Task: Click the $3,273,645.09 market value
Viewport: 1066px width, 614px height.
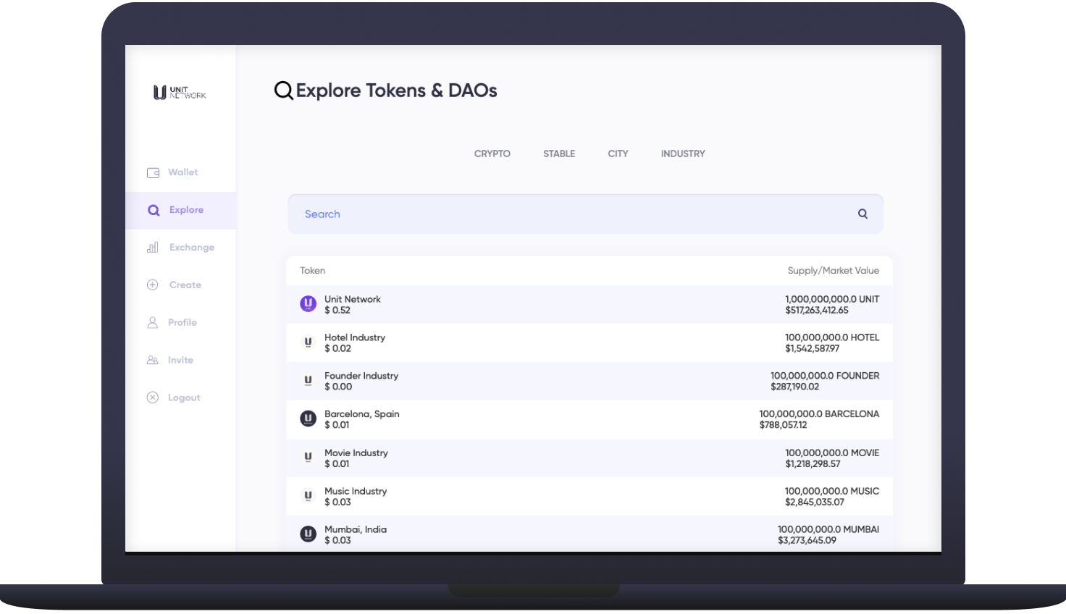Action: point(807,540)
